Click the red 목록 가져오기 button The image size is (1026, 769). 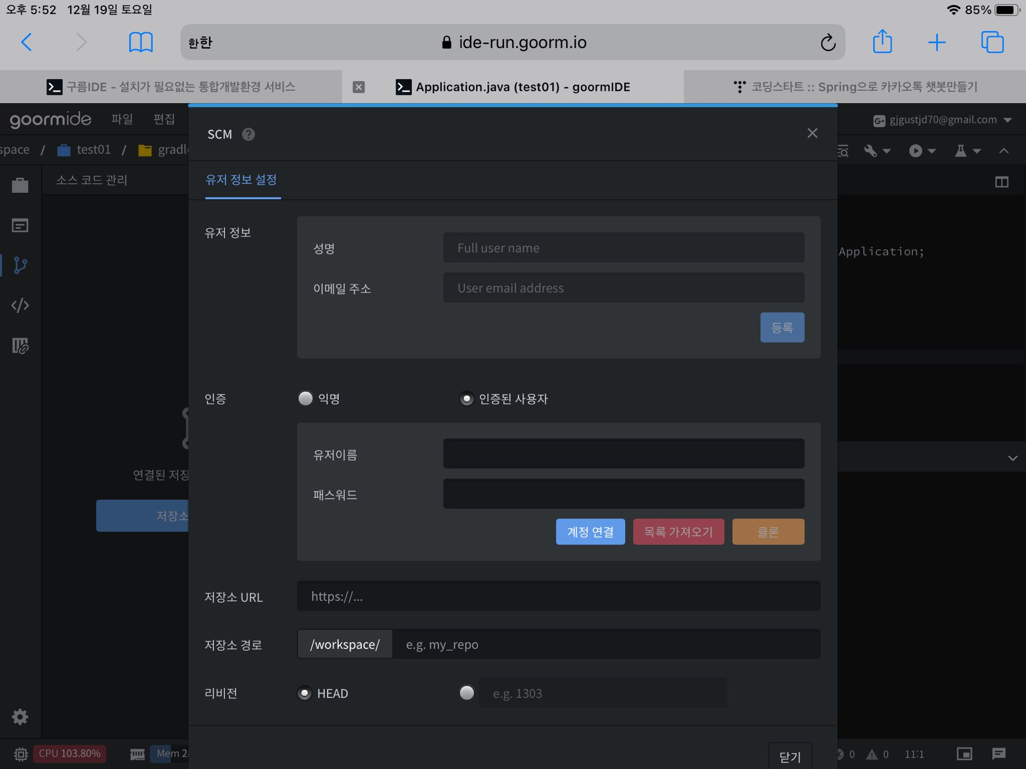point(678,532)
